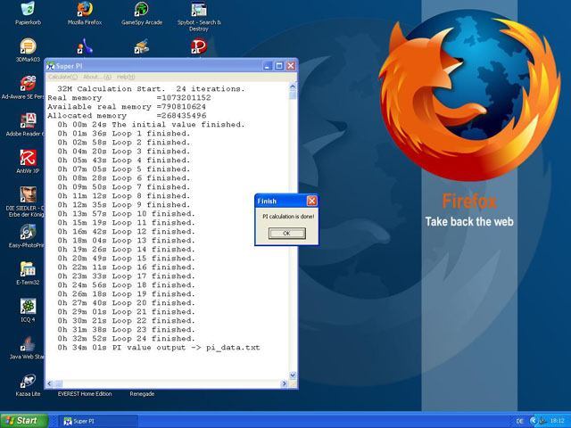Image resolution: width=571 pixels, height=428 pixels.
Task: Click the horizontal scrollbar right arrow in Super PI
Action: point(285,383)
